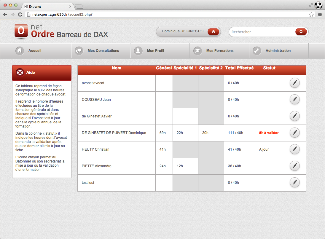Click pencil icon for DE GINESTET DE PUIVERT Dominique
The image size is (325, 239).
tap(294, 133)
